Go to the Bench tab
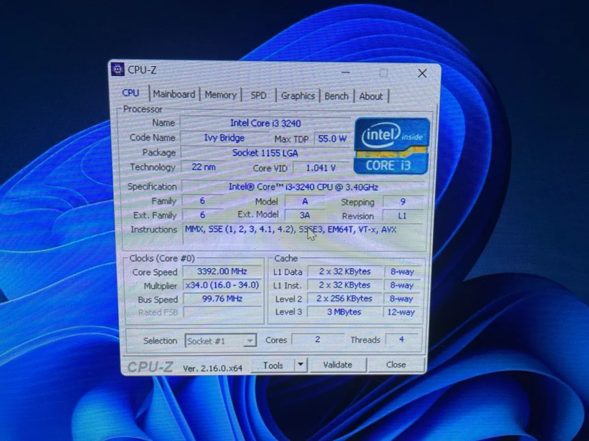The image size is (589, 441). (x=336, y=96)
